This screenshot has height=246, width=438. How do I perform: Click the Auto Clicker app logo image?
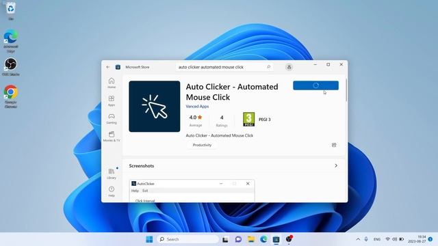(155, 107)
